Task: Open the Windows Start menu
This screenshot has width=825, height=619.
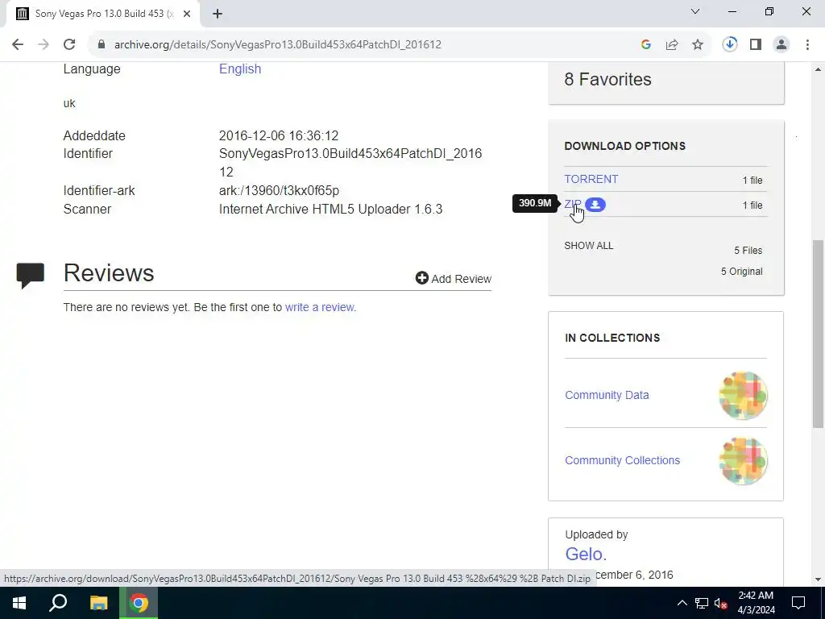Action: (19, 603)
